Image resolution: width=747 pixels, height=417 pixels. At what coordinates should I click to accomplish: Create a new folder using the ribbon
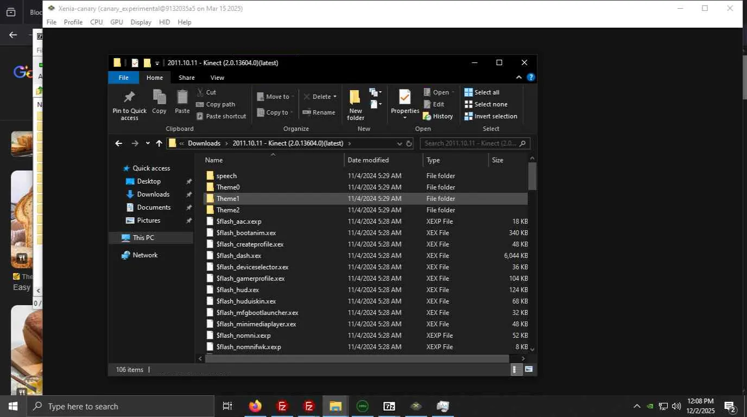pos(356,105)
